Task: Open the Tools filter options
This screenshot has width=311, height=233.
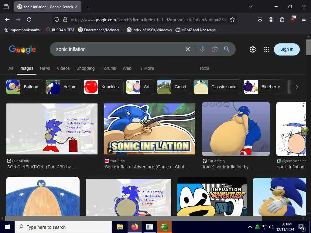Action: [204, 68]
